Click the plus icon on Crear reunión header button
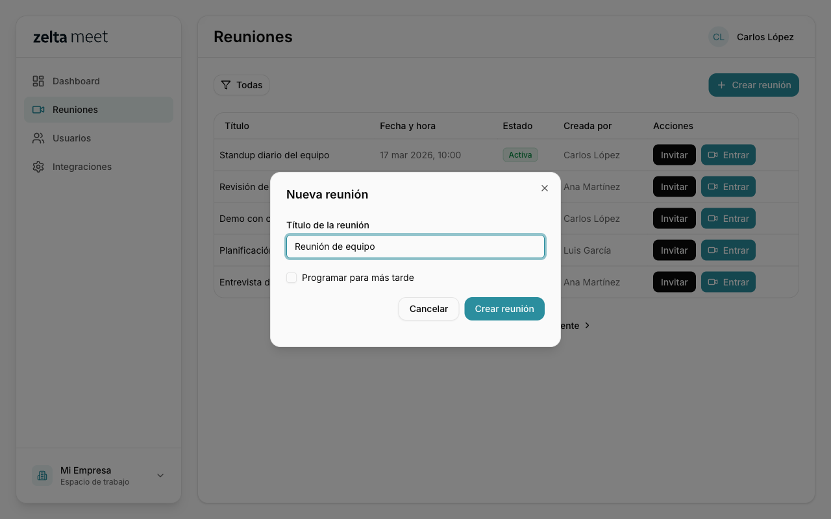Image resolution: width=831 pixels, height=519 pixels. [x=721, y=85]
